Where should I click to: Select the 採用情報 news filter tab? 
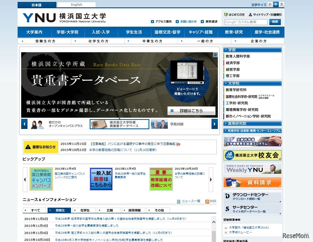point(134,210)
